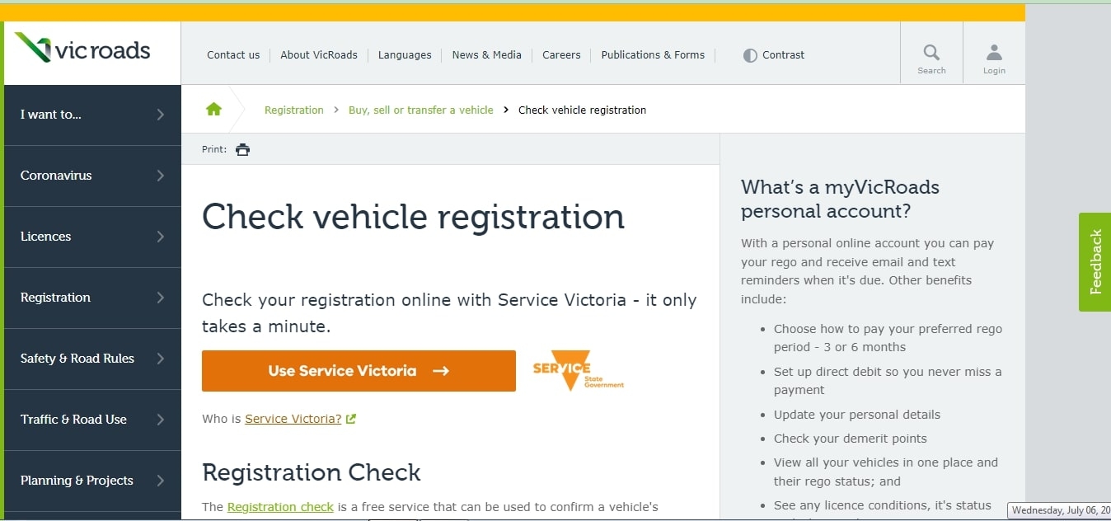Open the Registration sidebar menu

[92, 298]
